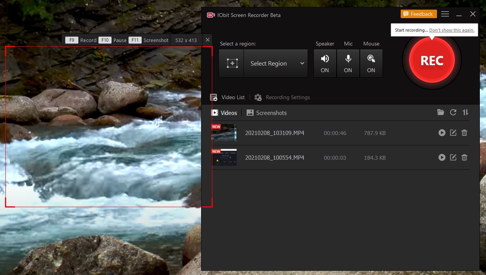Turn off the Speaker audio
This screenshot has height=275, width=486.
pos(325,63)
